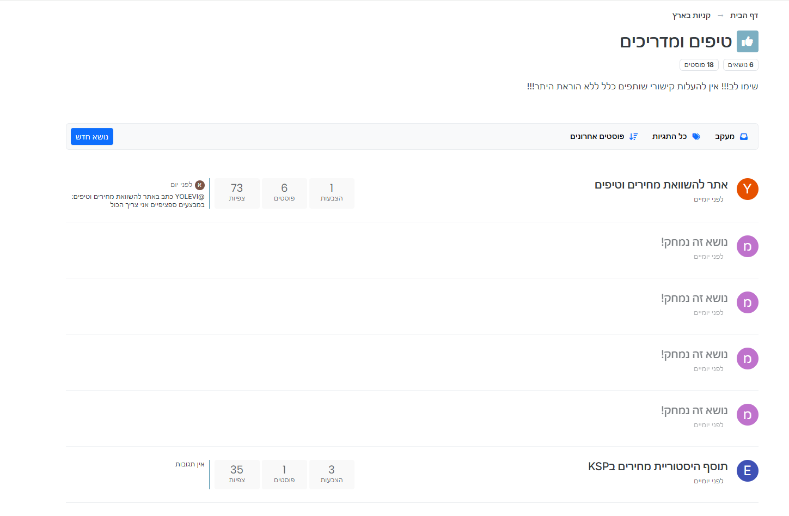
Task: Create a new topic with נושא חדש
Action: 92,137
